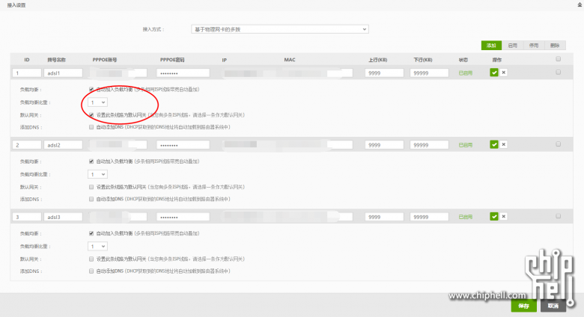Click the downstream 99999 field for adsl3
Image resolution: width=584 pixels, height=317 pixels.
pyautogui.click(x=430, y=217)
